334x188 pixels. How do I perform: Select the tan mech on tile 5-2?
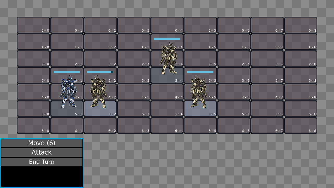click(99, 92)
